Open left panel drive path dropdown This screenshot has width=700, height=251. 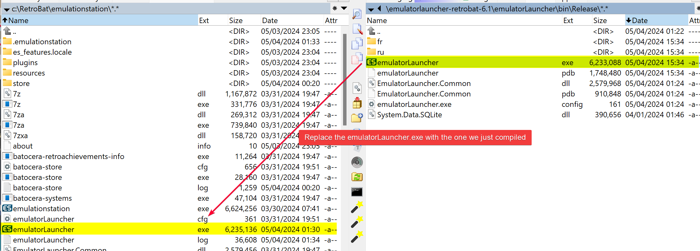point(6,9)
